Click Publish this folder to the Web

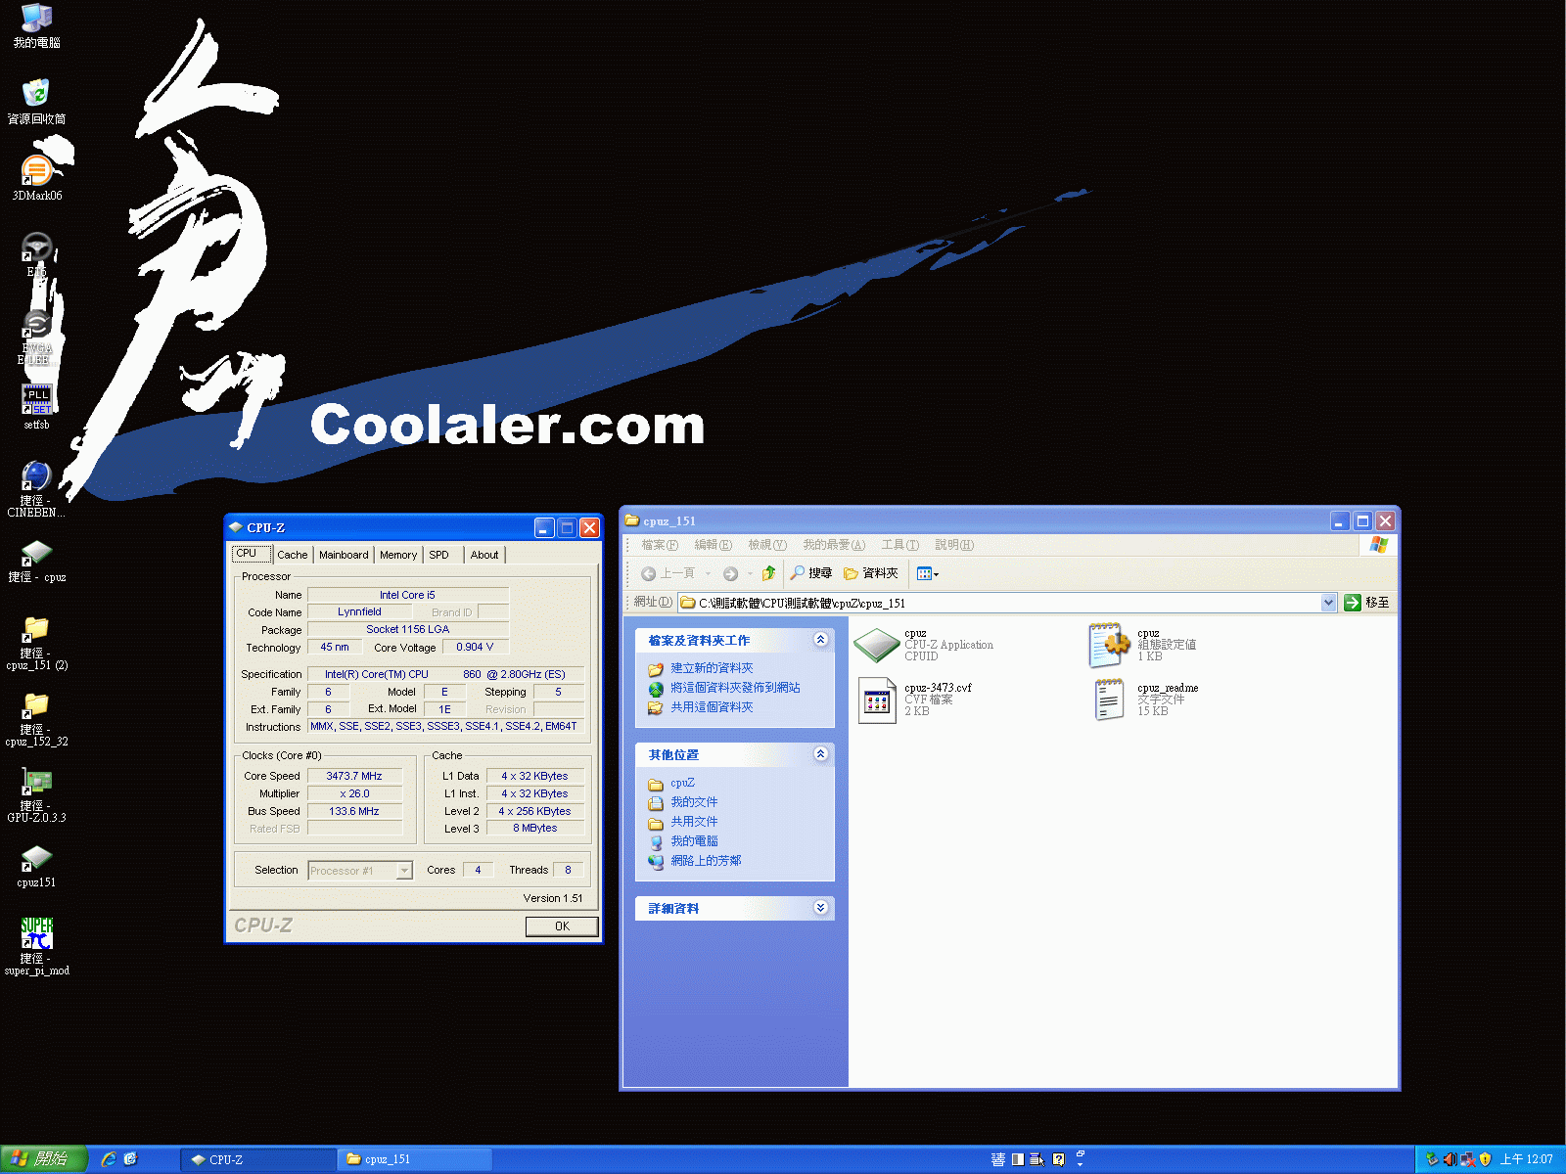(x=735, y=688)
